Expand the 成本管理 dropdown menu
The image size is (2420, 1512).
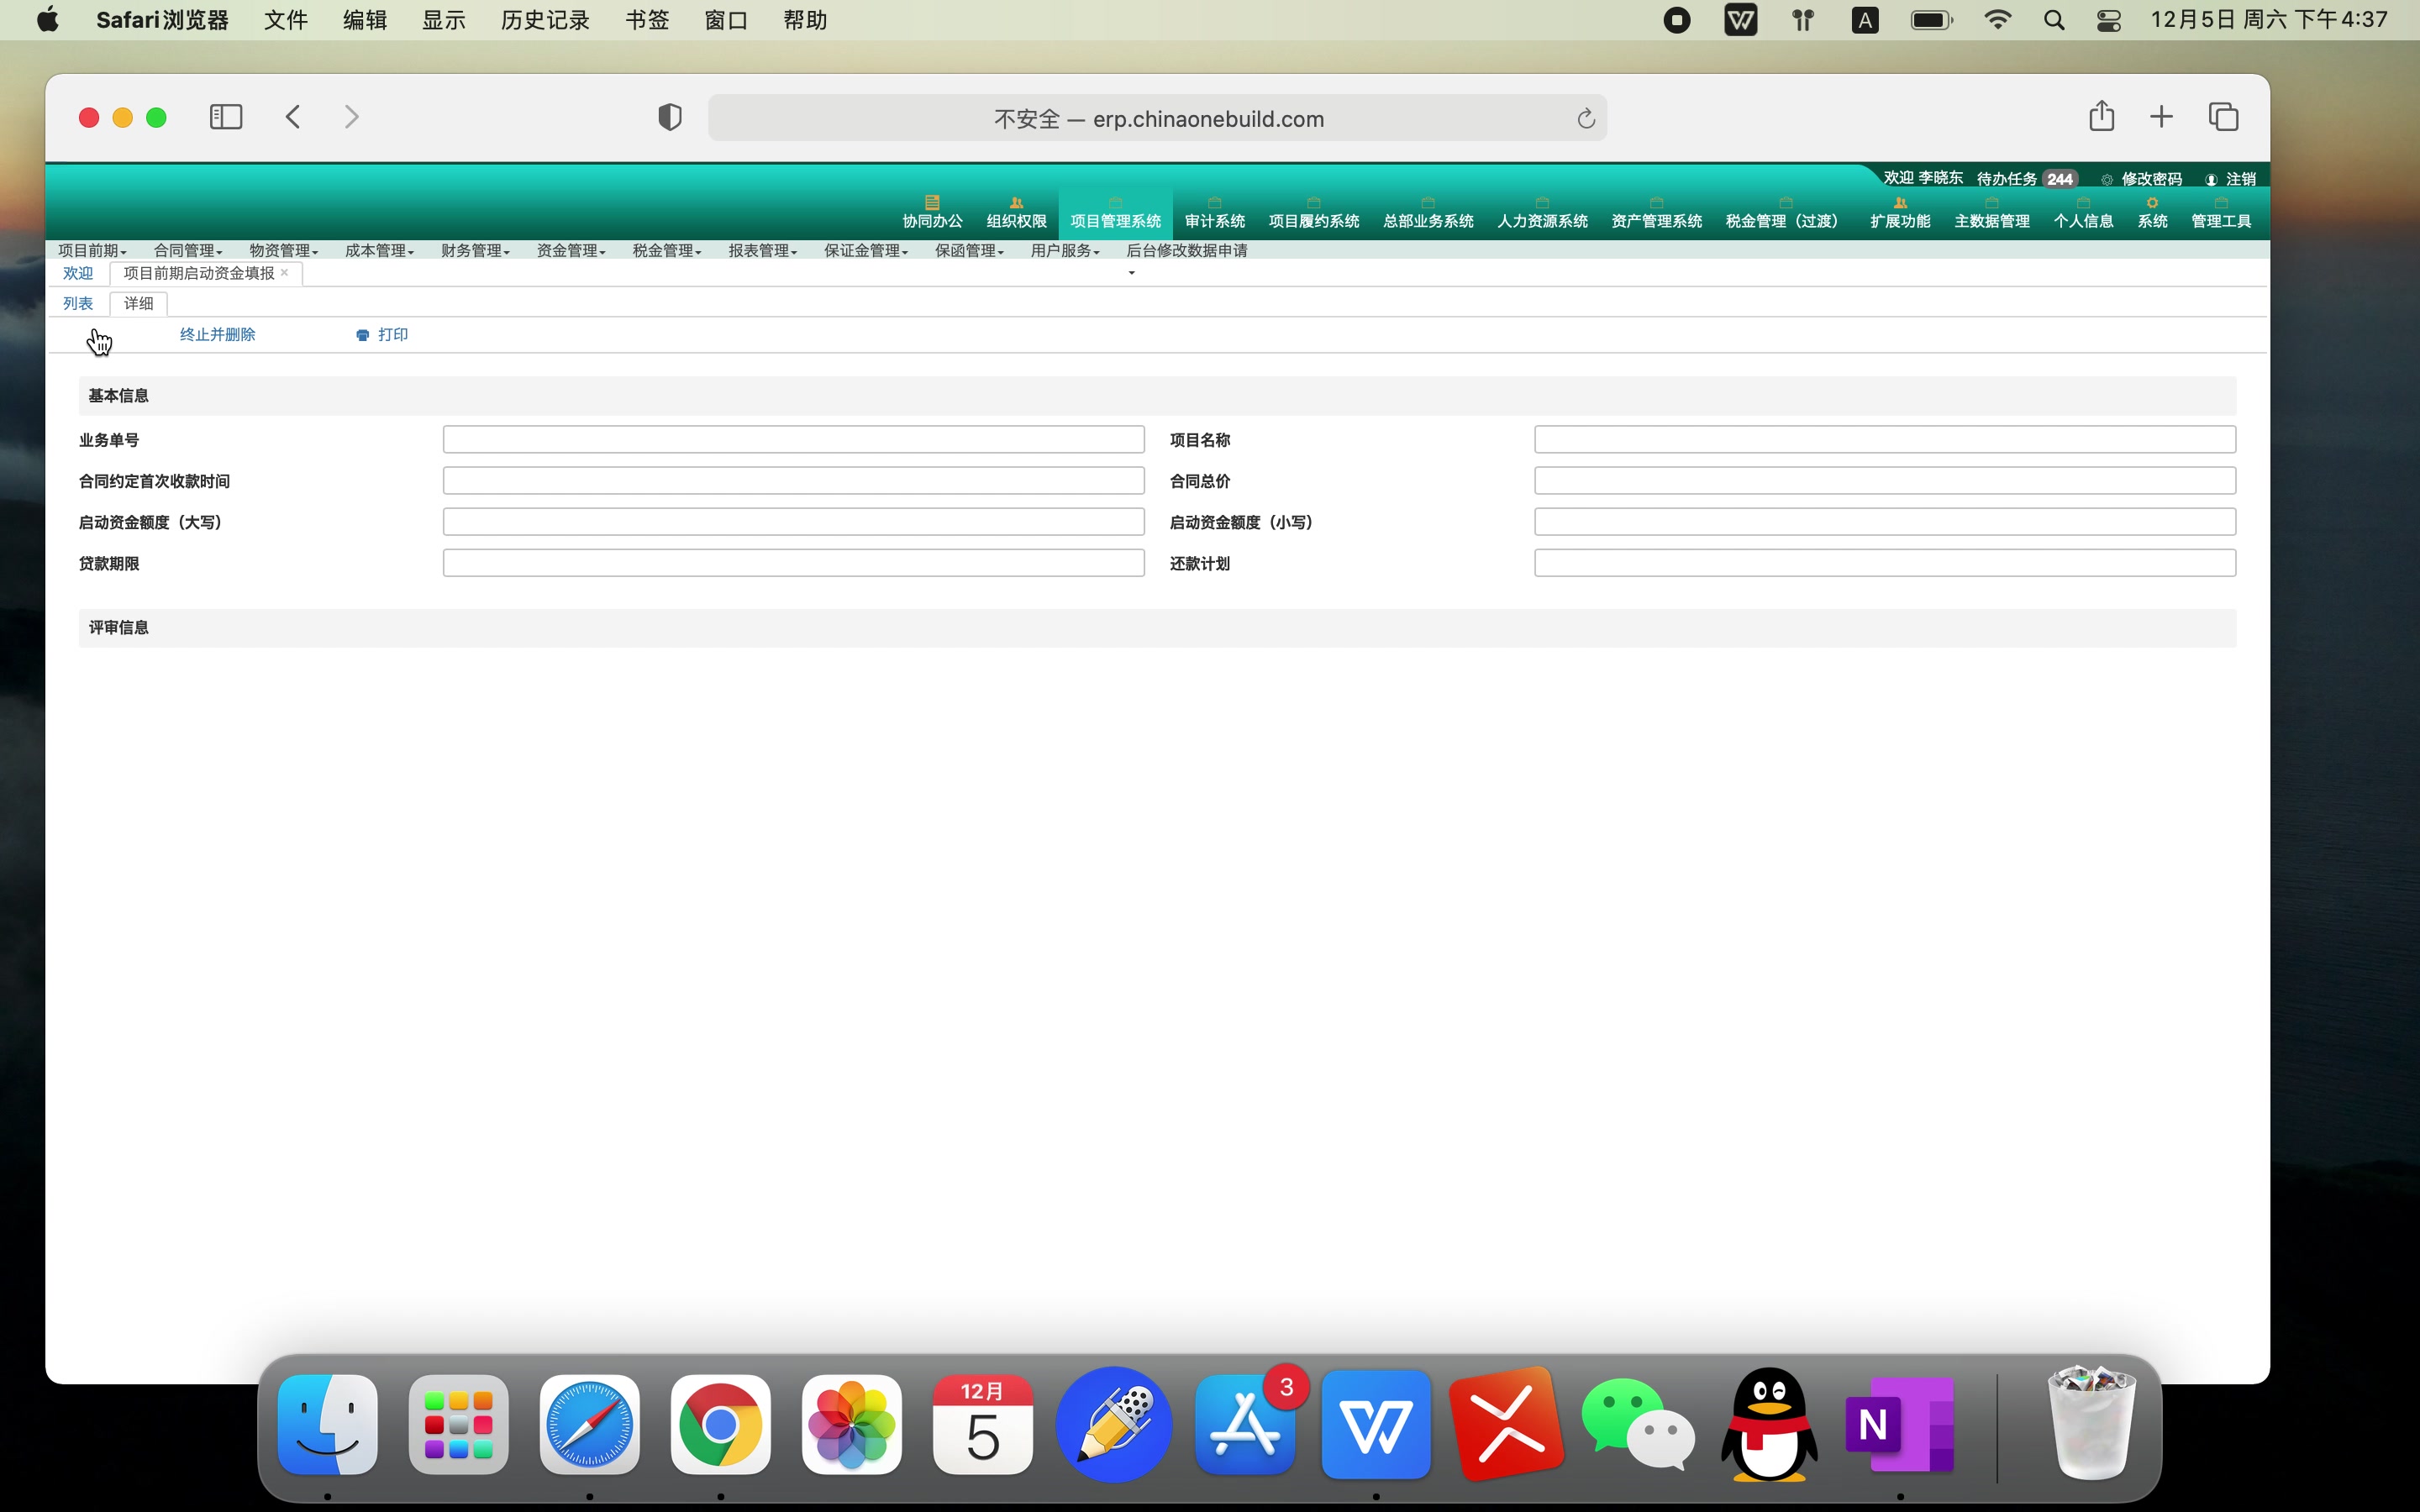click(x=380, y=250)
